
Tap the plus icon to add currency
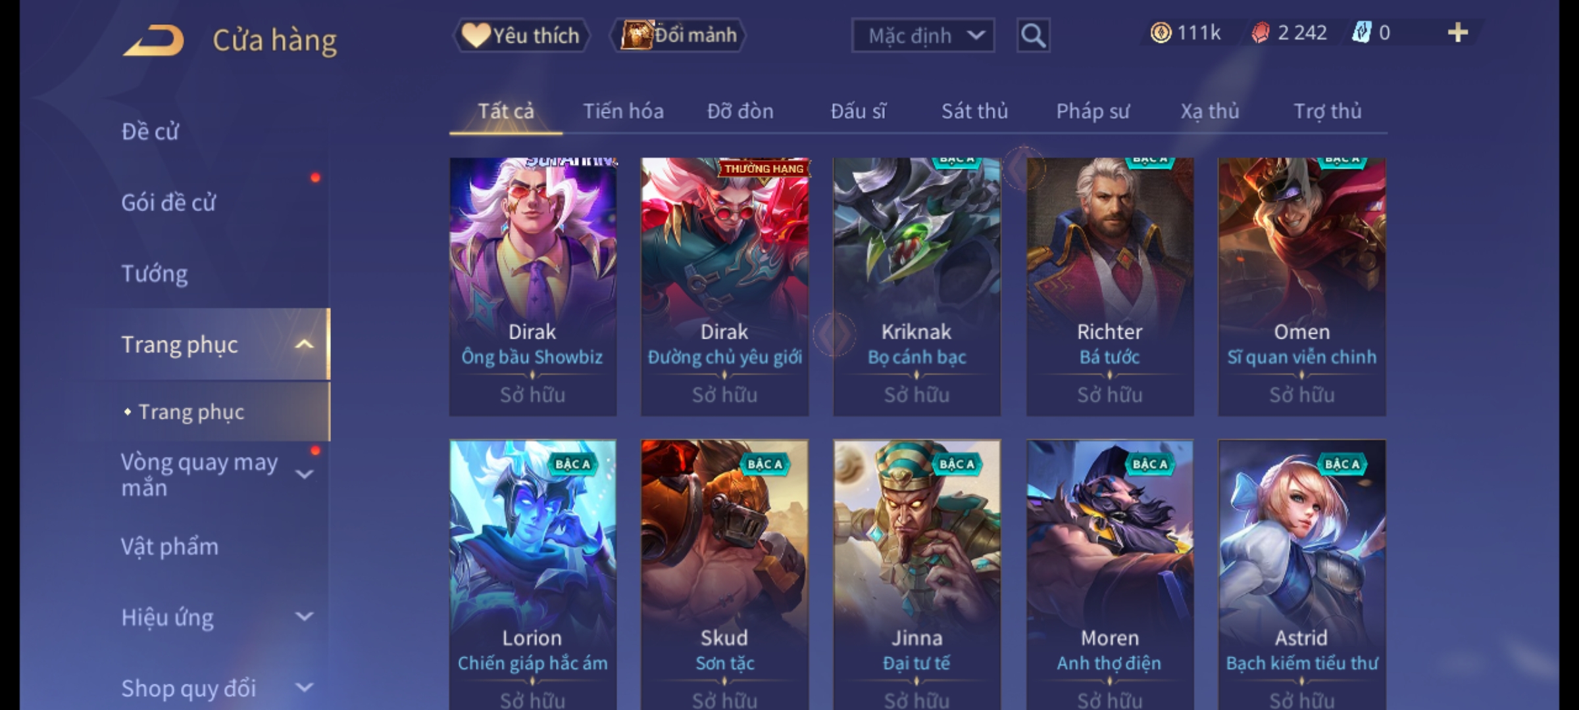point(1458,33)
